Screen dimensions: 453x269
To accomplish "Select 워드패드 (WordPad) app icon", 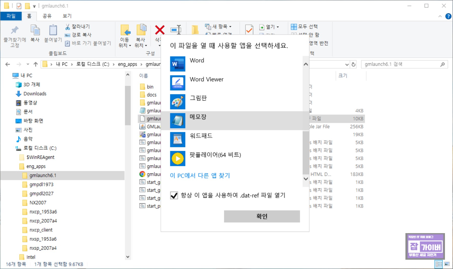I will (x=178, y=140).
